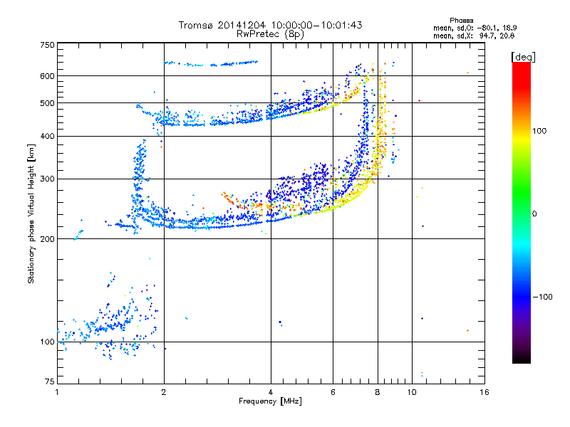
Task: Click the x-axis tick label '10'
Action: 412,392
